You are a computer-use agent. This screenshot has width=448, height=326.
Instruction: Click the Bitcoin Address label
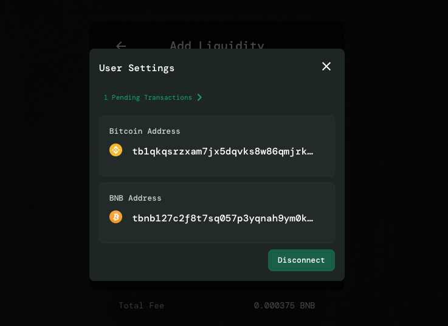[x=145, y=131]
